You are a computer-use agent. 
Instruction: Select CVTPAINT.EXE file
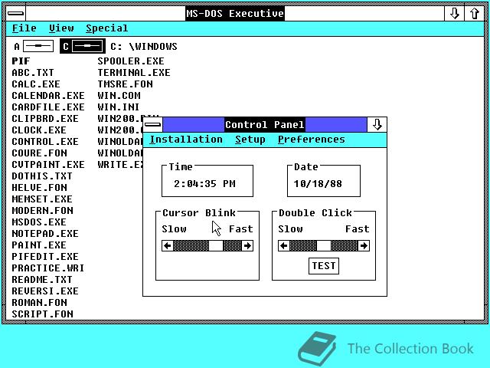[x=48, y=165]
